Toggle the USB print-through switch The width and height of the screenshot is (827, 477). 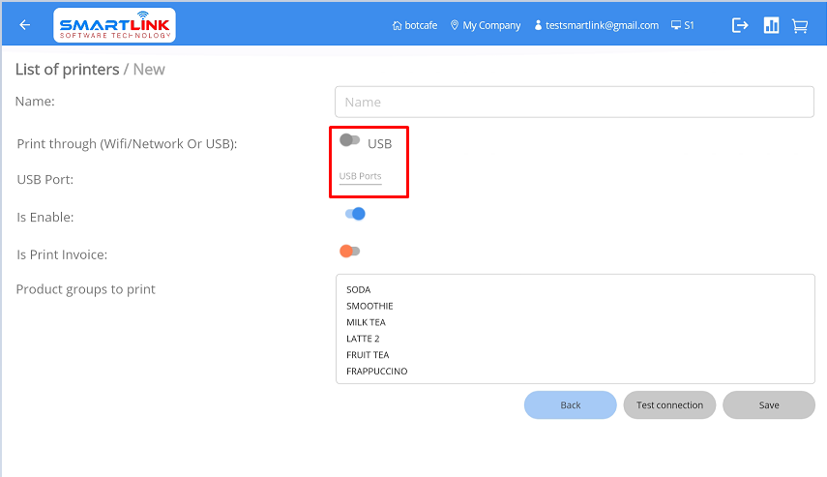coord(349,141)
